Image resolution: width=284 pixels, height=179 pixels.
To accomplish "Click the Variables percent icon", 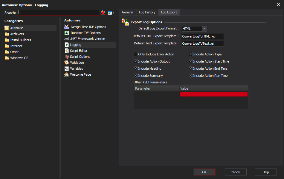I will (67, 69).
